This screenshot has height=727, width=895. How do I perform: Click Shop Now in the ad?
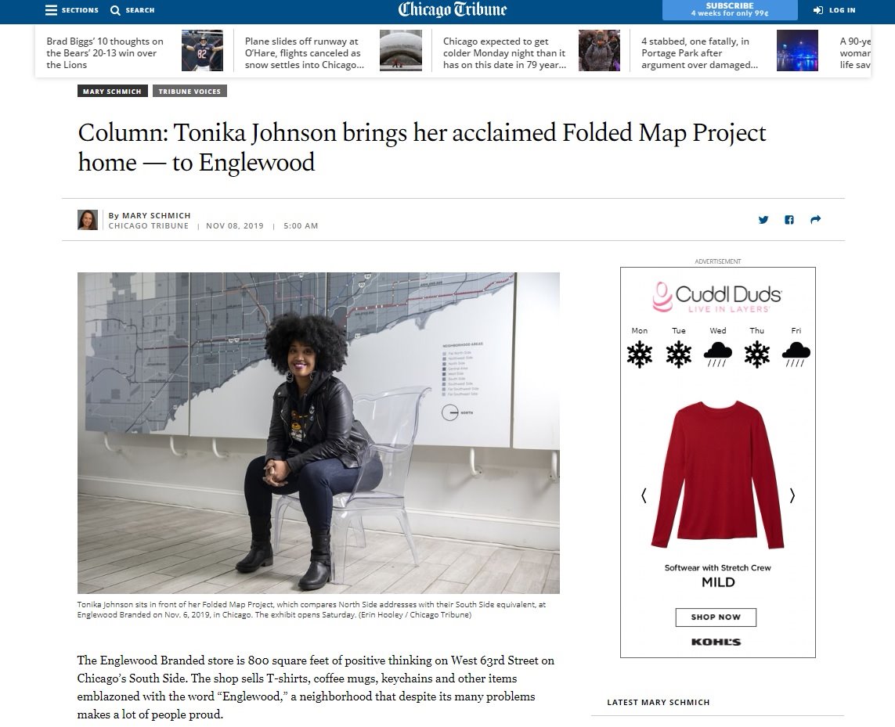point(716,617)
